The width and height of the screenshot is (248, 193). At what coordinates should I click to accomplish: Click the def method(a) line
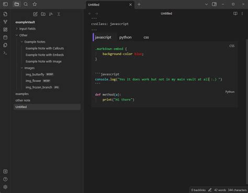108,95
